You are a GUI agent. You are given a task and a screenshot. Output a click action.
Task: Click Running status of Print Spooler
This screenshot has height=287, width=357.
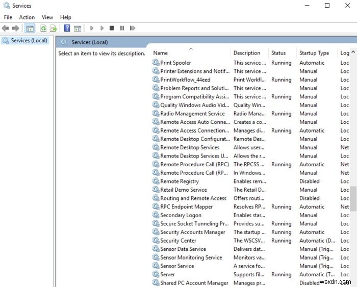pyautogui.click(x=281, y=63)
